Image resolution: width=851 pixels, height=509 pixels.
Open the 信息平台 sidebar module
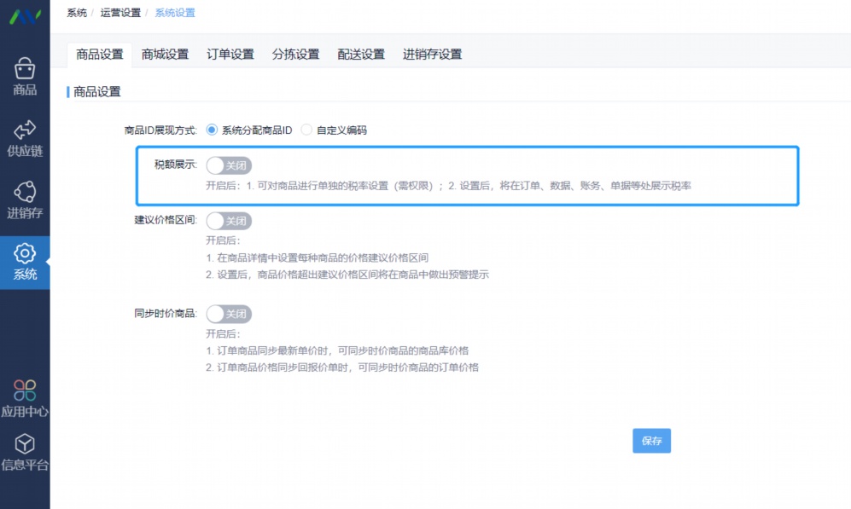[25, 450]
